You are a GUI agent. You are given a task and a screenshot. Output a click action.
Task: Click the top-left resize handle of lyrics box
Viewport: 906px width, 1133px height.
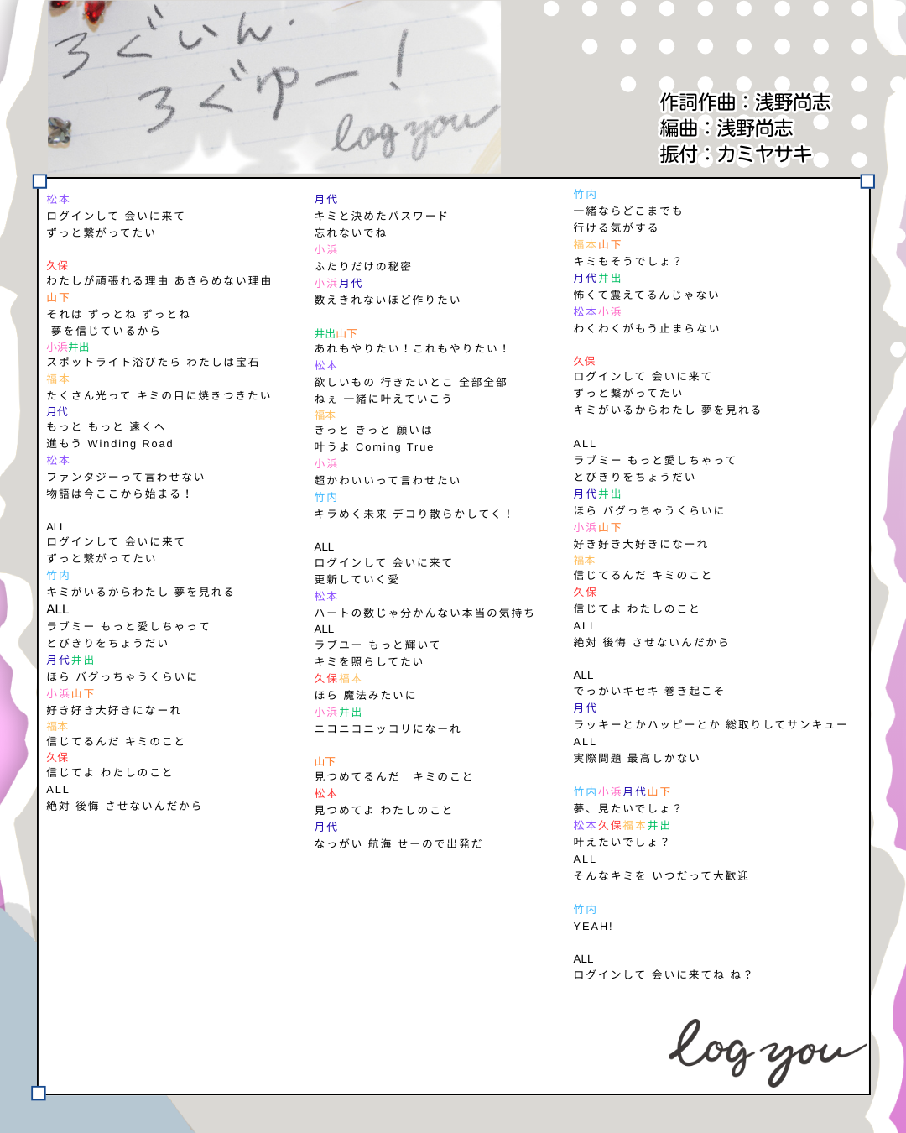click(39, 181)
